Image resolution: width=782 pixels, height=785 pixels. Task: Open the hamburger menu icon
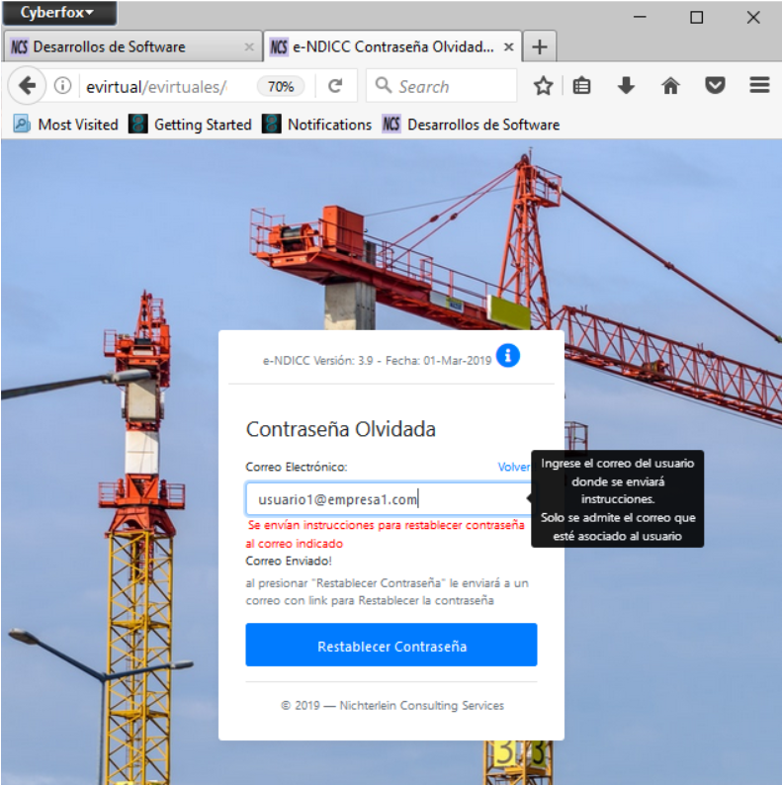coord(759,86)
